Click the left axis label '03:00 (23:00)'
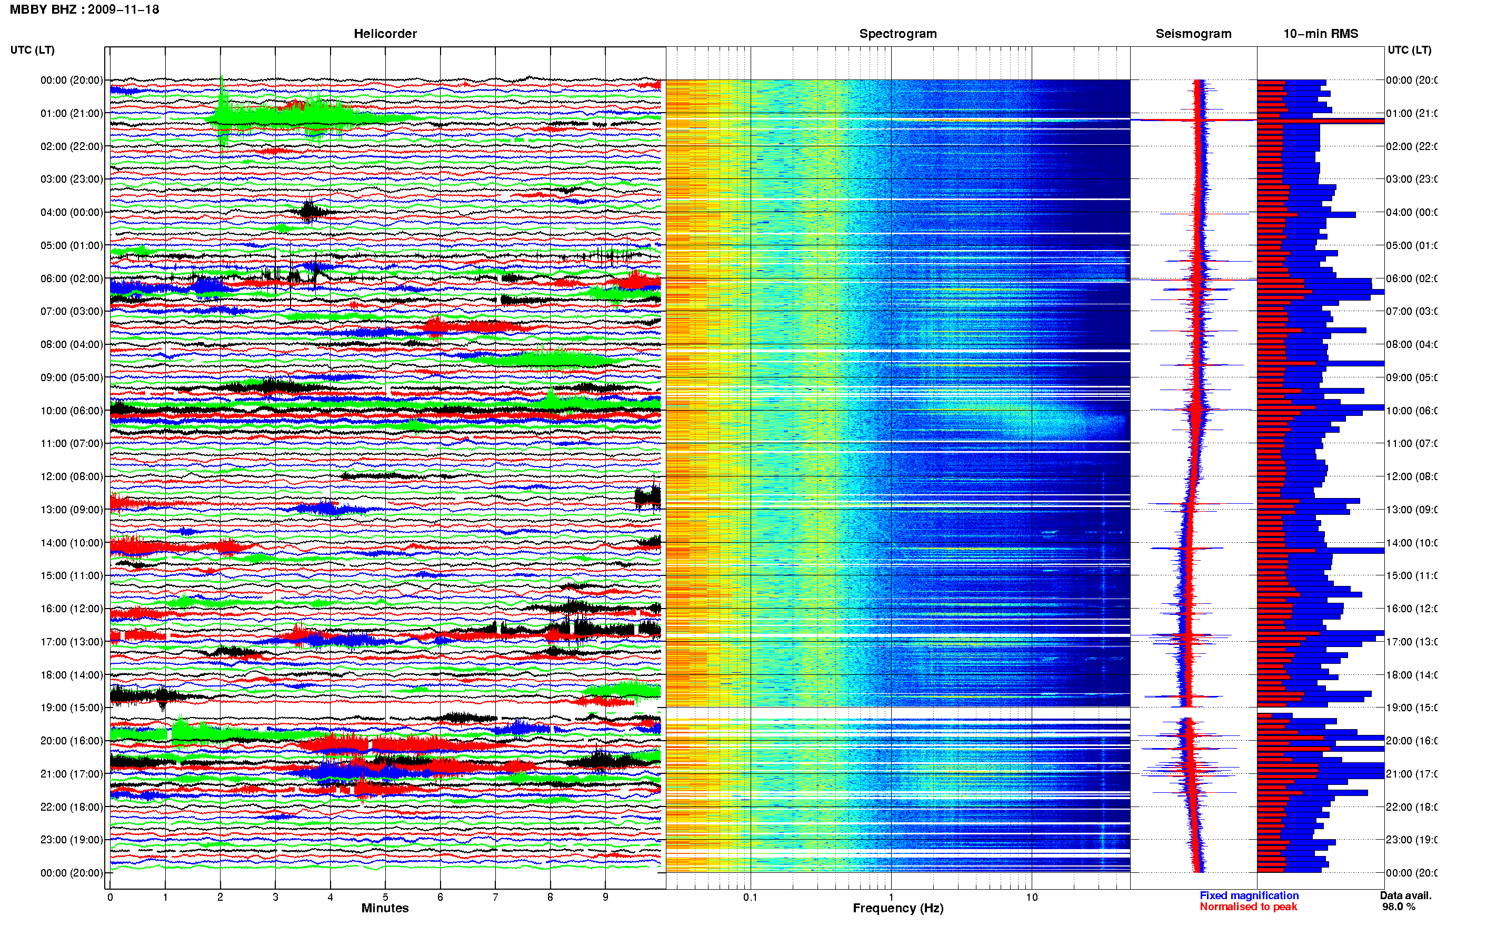This screenshot has height=936, width=1497. coord(72,179)
